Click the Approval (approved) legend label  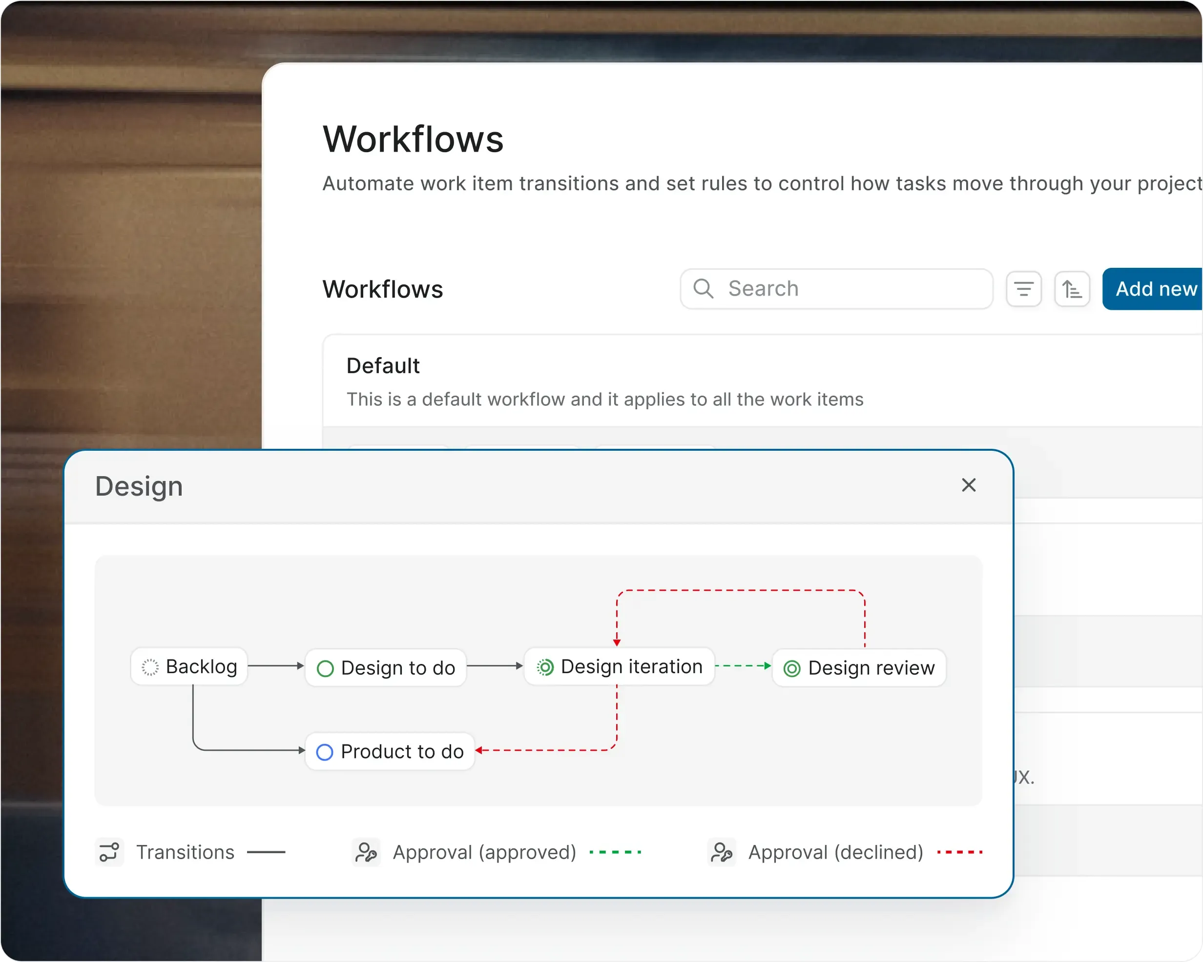[x=484, y=852]
